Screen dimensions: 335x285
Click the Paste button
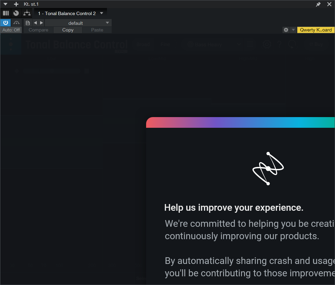point(97,30)
